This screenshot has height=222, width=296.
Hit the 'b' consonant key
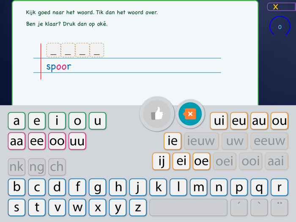(16, 187)
